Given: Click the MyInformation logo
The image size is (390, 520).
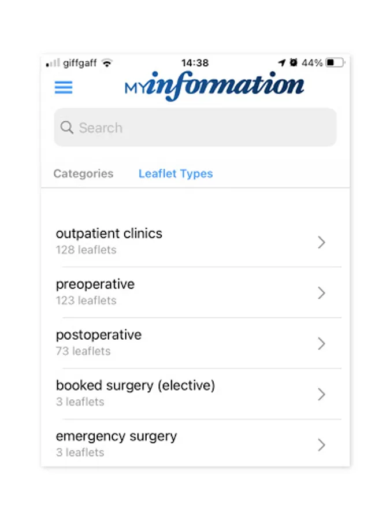Looking at the screenshot, I should pyautogui.click(x=214, y=87).
